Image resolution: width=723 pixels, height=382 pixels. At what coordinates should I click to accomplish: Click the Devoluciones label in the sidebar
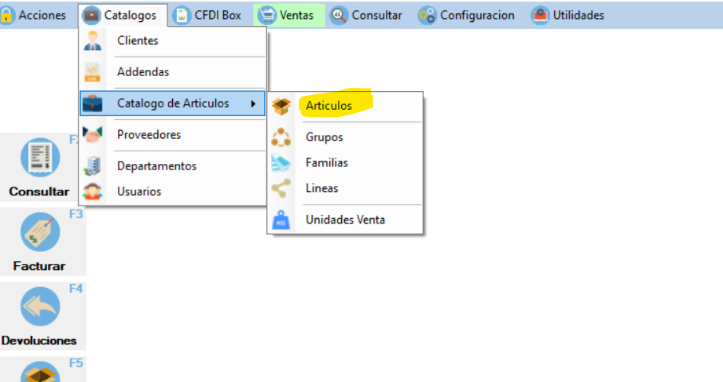(x=39, y=340)
